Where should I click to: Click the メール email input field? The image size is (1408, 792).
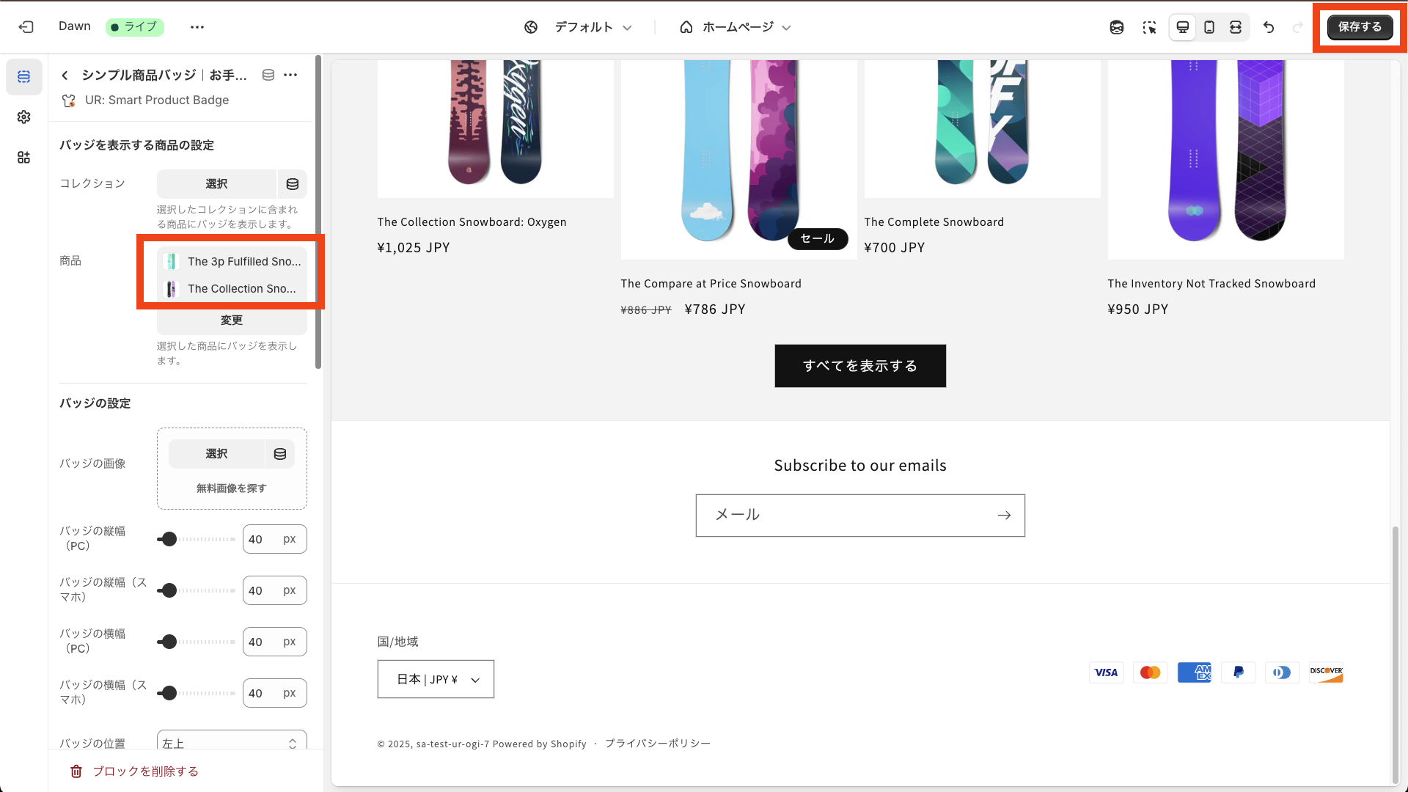[843, 515]
